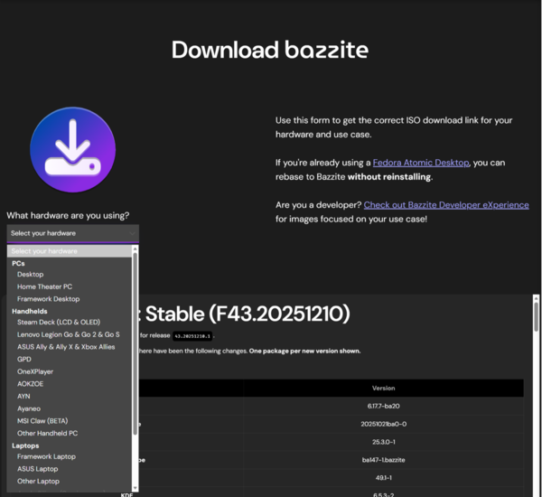Open the Fedora Atomic Desktop link
The height and width of the screenshot is (497, 542).
click(x=421, y=163)
